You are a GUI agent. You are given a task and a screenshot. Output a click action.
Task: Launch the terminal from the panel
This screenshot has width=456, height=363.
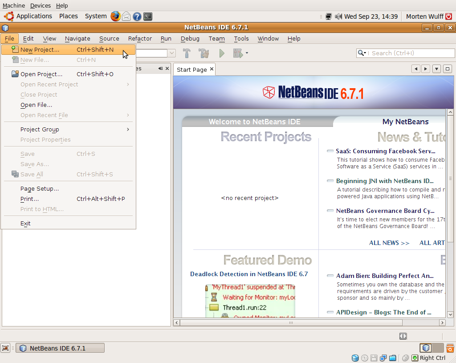point(148,16)
